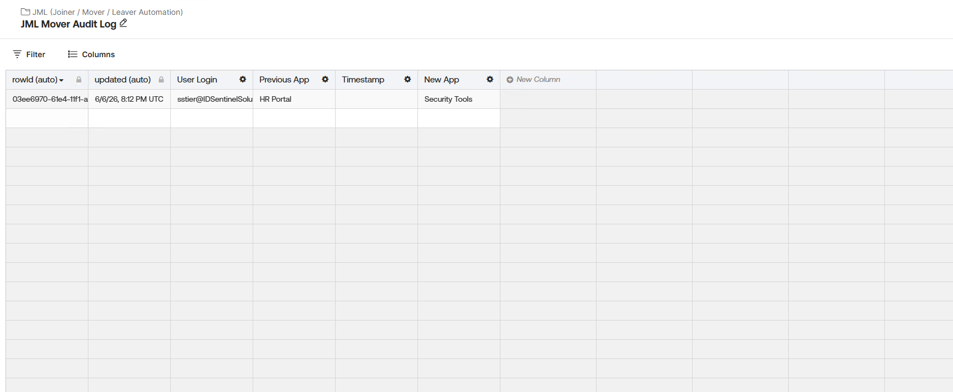
Task: Open settings gear for User Login column
Action: 243,79
